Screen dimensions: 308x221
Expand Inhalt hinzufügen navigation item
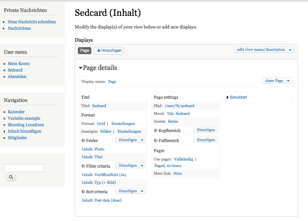click(x=25, y=131)
